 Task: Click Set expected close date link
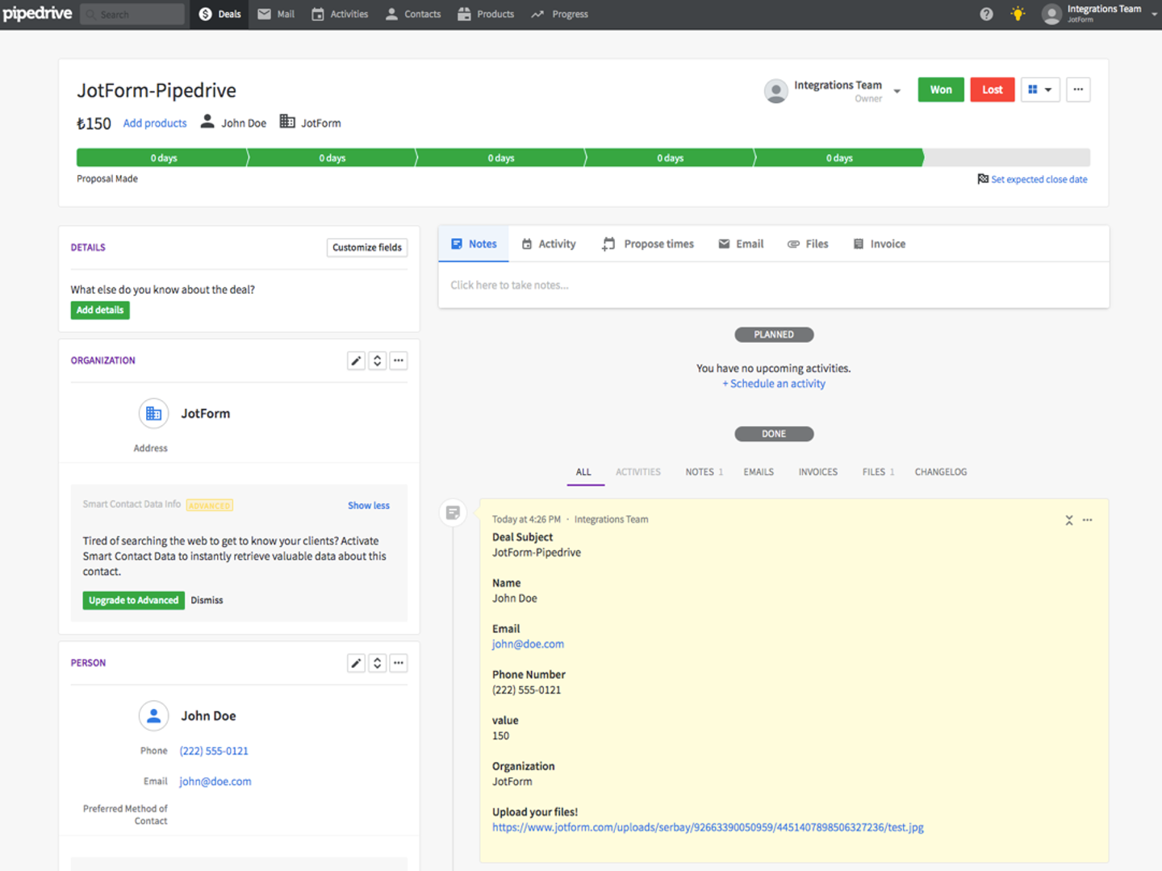pos(1039,180)
